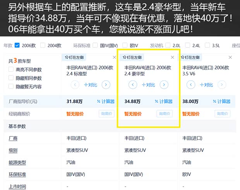Tick the 欧IV emission standard checkbox
Image resolution: width=240 pixels, height=190 pixels.
[x=125, y=45]
